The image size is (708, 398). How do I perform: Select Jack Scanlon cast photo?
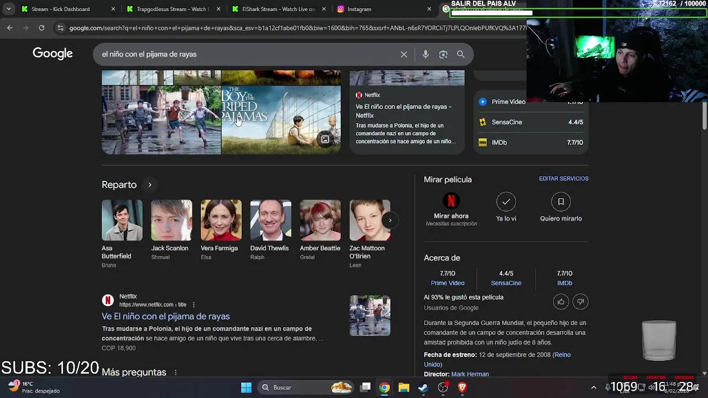click(171, 220)
